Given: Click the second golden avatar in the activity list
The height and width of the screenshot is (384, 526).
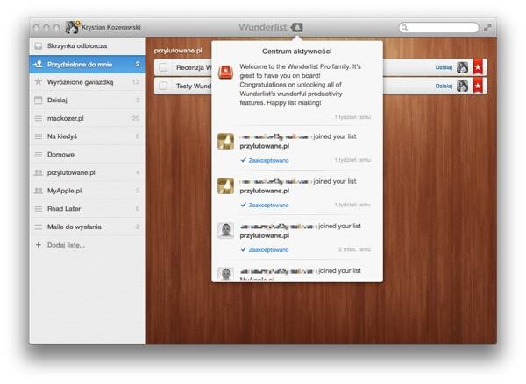Looking at the screenshot, I should [x=226, y=185].
